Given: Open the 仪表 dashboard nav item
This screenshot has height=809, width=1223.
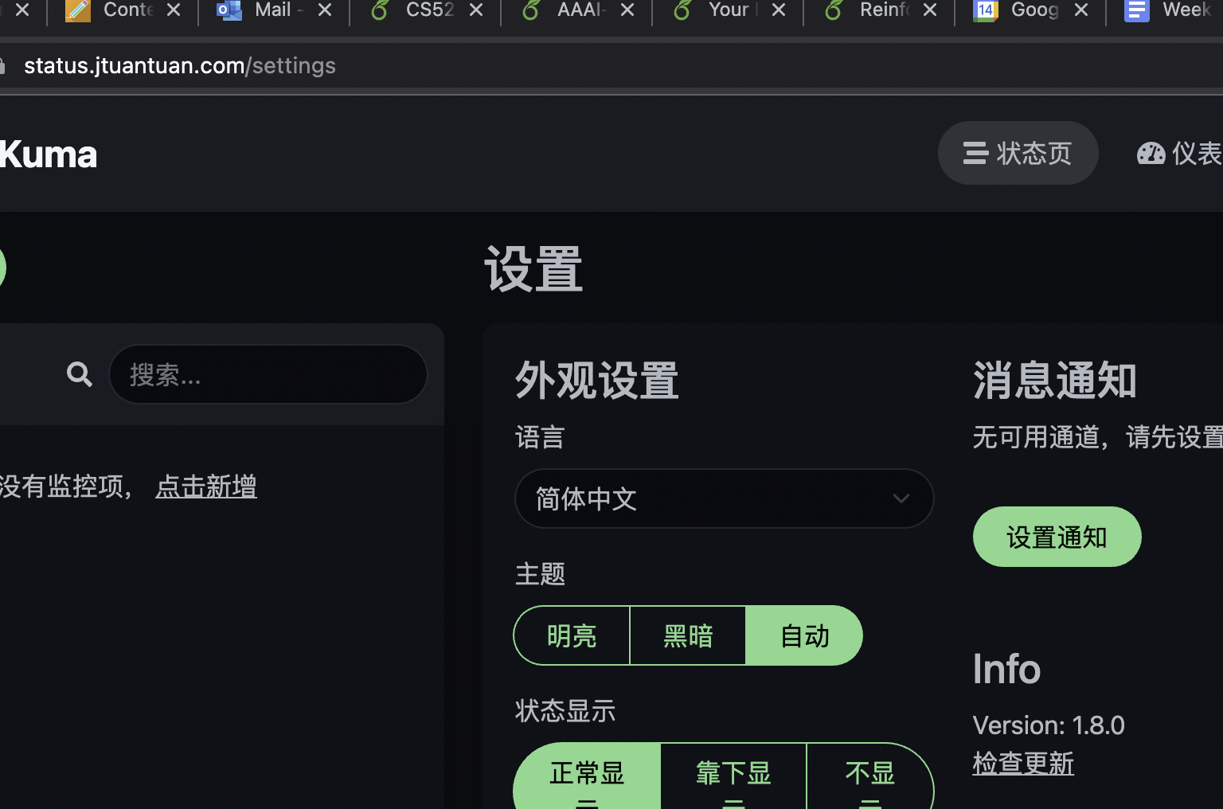Looking at the screenshot, I should pyautogui.click(x=1180, y=153).
